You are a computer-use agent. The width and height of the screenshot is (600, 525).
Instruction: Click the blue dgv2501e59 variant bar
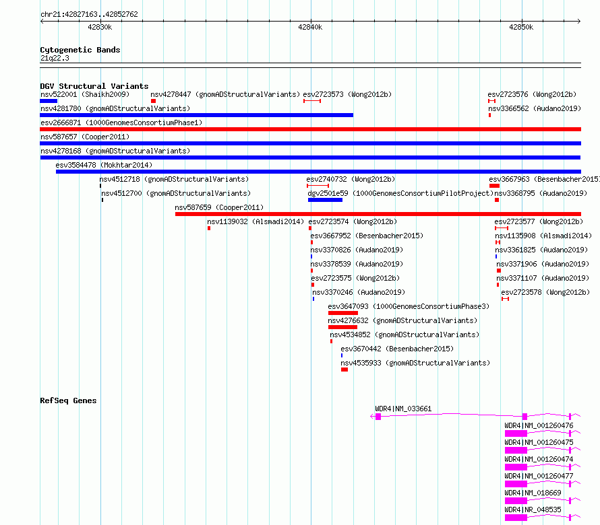tap(325, 200)
